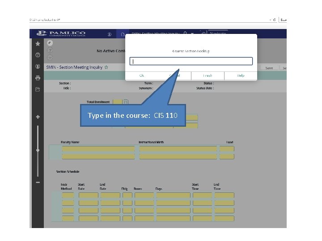Click first Load field
Viewport: 322px width, 241px height.
[x=227, y=149]
